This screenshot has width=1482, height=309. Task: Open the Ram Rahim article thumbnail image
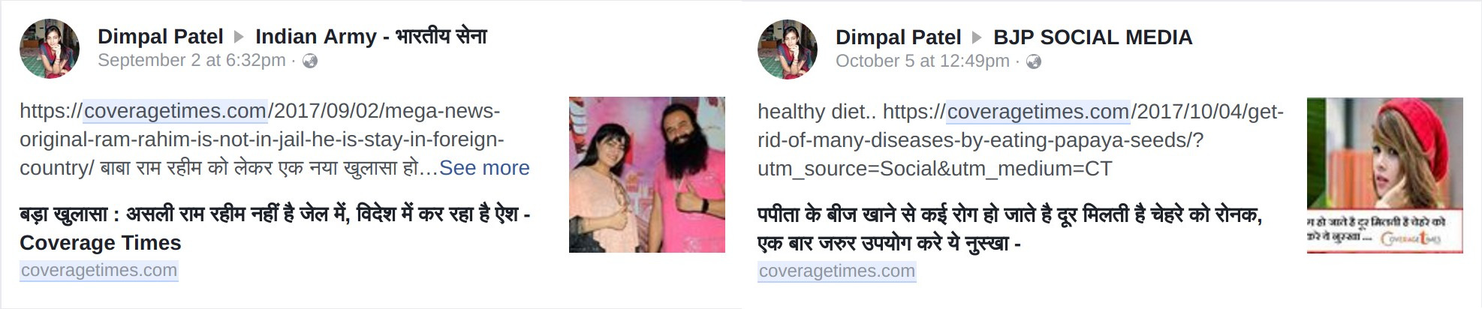(x=647, y=174)
